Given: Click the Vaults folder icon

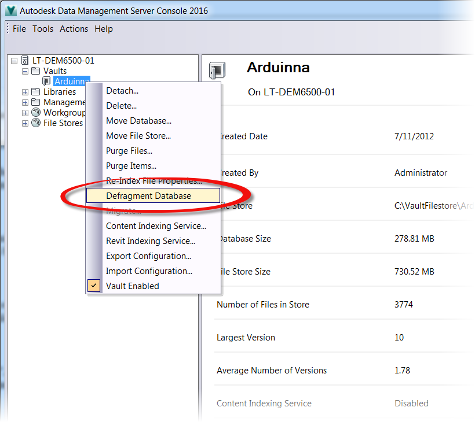Looking at the screenshot, I should [36, 71].
